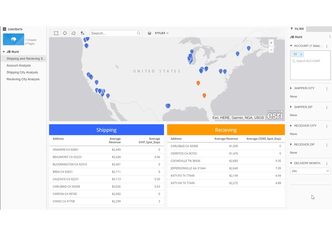332x236 pixels.
Task: Click the Filter funnel icon
Action: coord(291,29)
